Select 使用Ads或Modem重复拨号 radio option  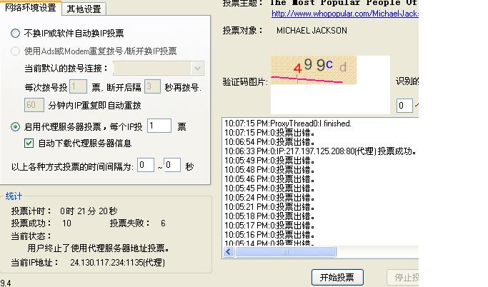pos(16,51)
